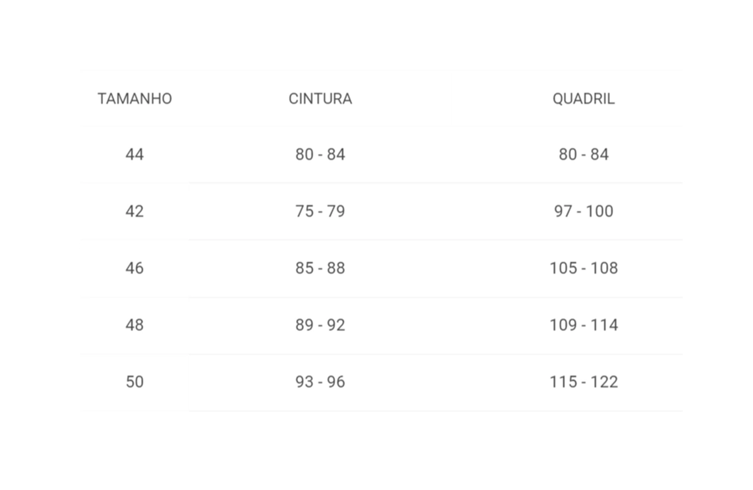Screen dimensions: 753x490
Task: Click the empty area between the 89 - 92 and 109 - 114 cells
Action: [x=447, y=325]
